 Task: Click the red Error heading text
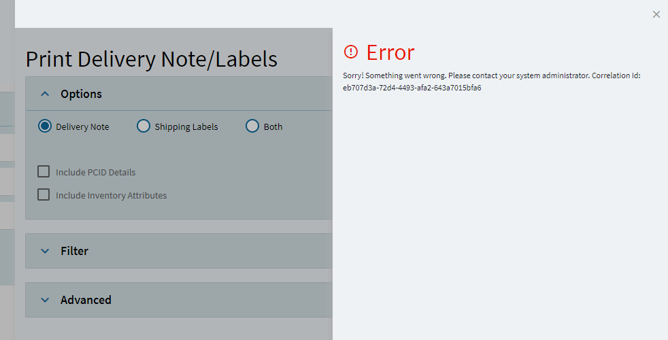[x=390, y=52]
